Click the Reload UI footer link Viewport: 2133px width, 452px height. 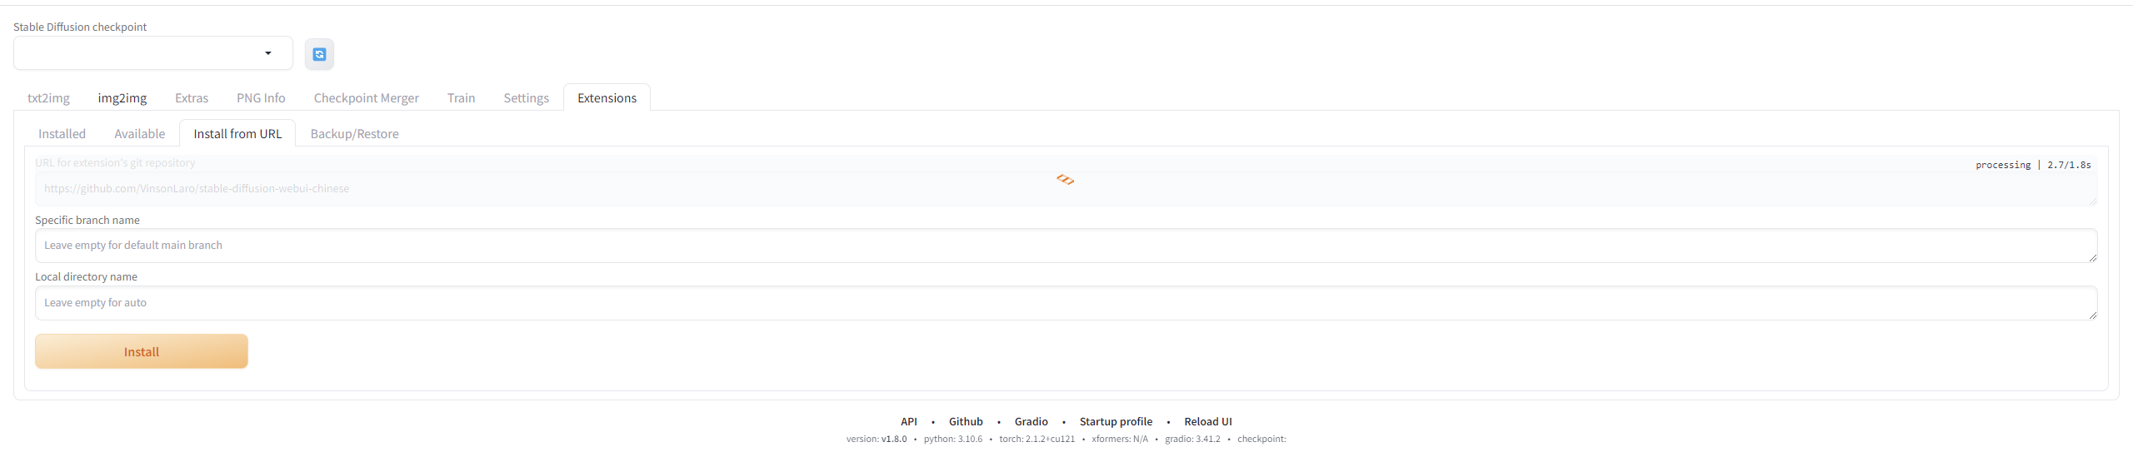[x=1207, y=422]
